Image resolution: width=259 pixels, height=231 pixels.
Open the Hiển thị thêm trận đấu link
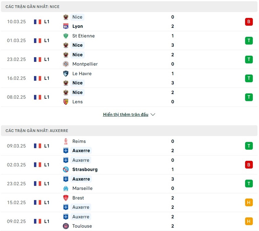click(126, 115)
